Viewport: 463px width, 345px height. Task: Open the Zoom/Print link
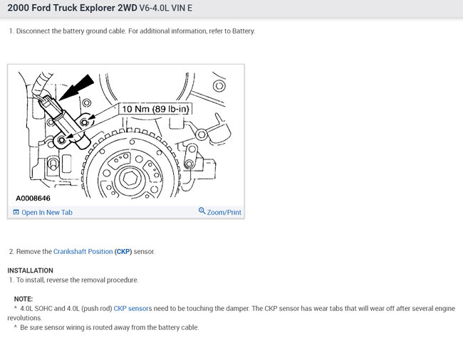224,212
